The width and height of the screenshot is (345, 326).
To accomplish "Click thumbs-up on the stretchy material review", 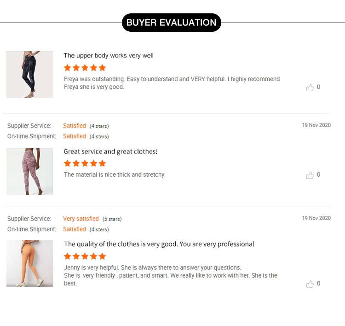I will 310,175.
